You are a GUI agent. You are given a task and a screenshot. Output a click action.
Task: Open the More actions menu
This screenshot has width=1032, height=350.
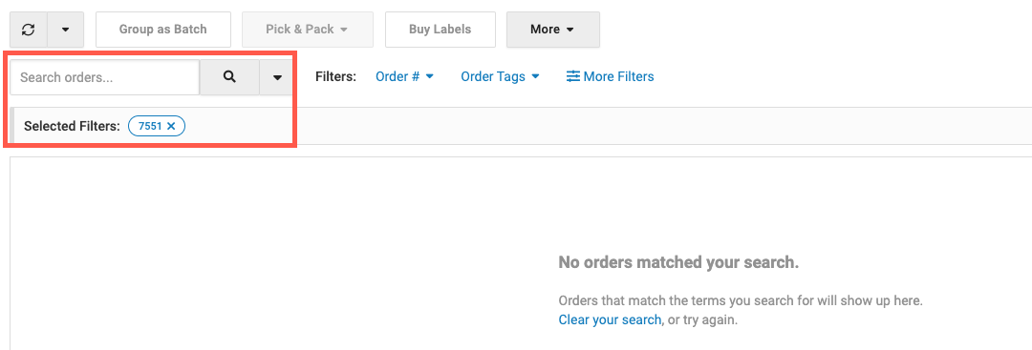(x=553, y=30)
